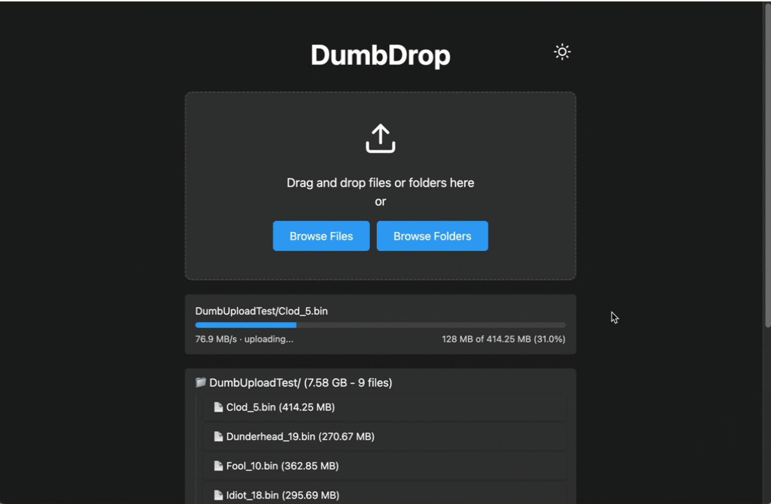Click the Browse Folders button

432,236
